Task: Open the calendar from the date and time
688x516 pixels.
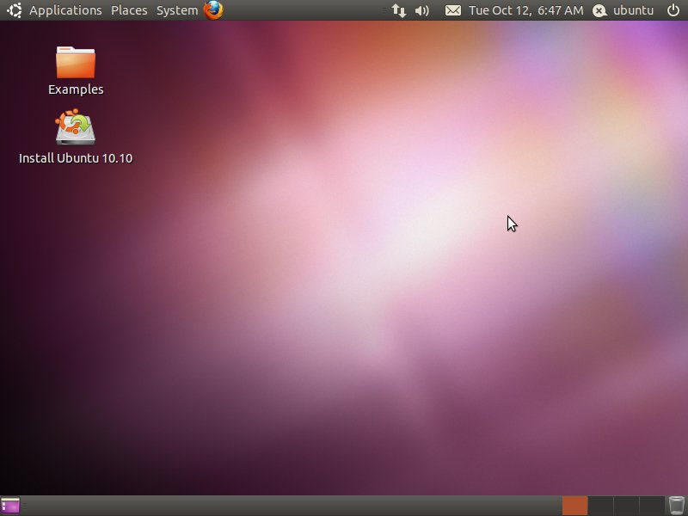Action: 526,10
